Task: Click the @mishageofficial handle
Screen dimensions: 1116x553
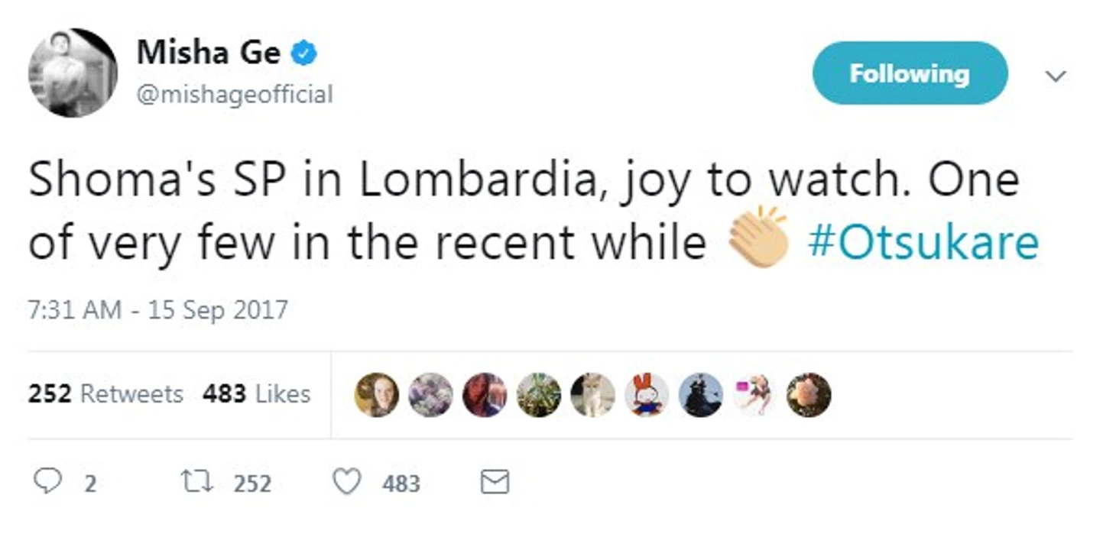Action: (235, 95)
